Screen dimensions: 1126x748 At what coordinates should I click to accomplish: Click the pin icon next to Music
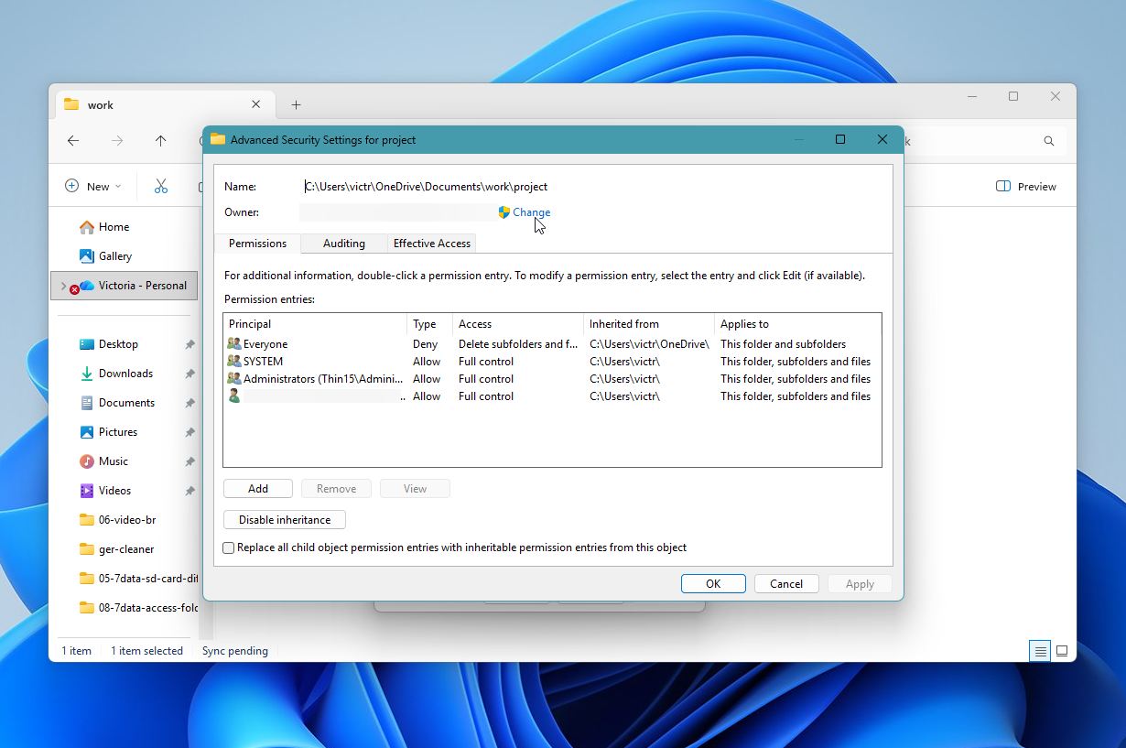pos(189,461)
